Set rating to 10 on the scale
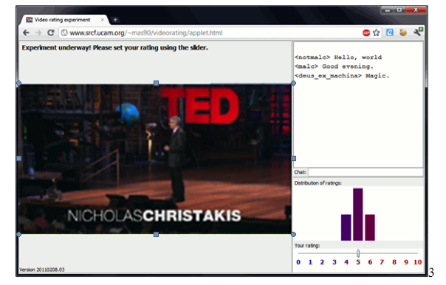 point(417,262)
